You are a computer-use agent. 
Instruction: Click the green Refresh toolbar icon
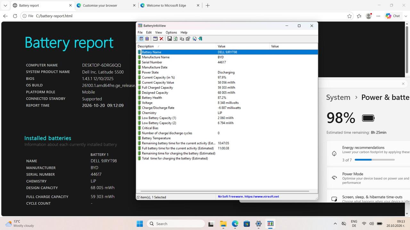click(x=176, y=39)
